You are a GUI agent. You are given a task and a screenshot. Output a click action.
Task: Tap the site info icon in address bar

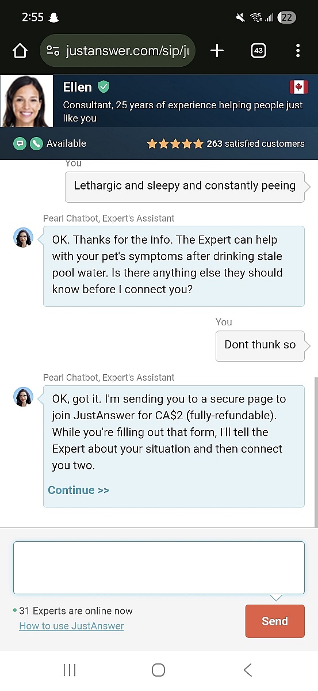53,51
